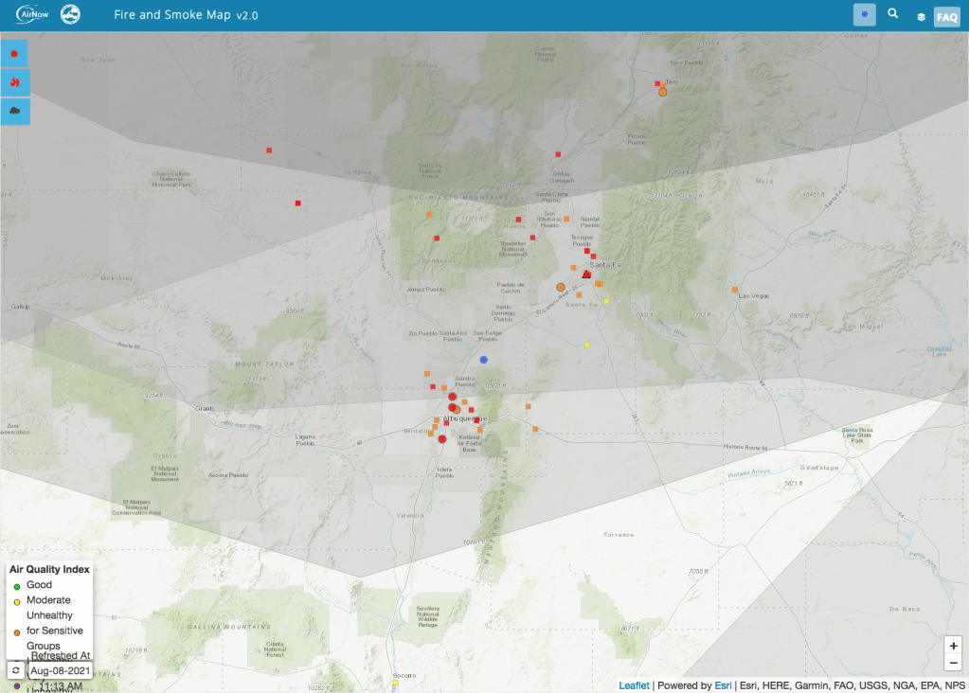The width and height of the screenshot is (969, 693).
Task: Open the search magnifier in header
Action: coord(892,14)
